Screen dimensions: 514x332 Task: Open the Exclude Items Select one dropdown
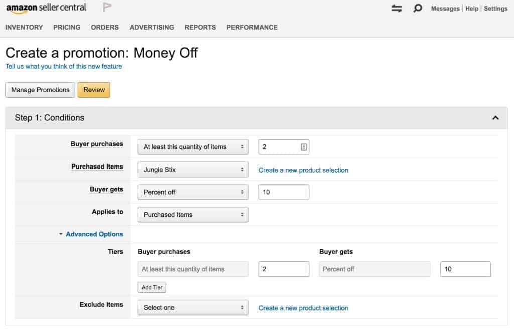coord(193,307)
